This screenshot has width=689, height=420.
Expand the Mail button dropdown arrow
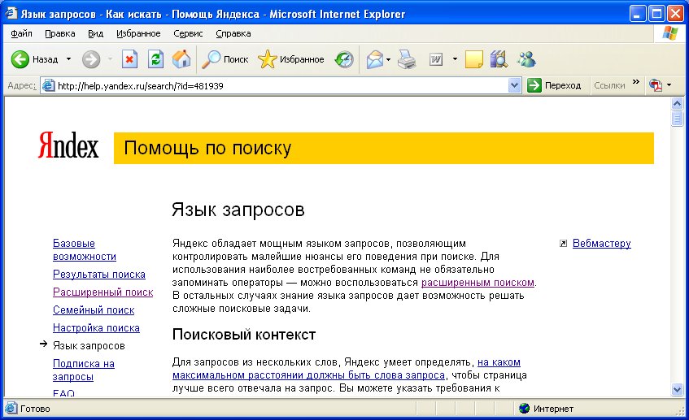click(389, 59)
